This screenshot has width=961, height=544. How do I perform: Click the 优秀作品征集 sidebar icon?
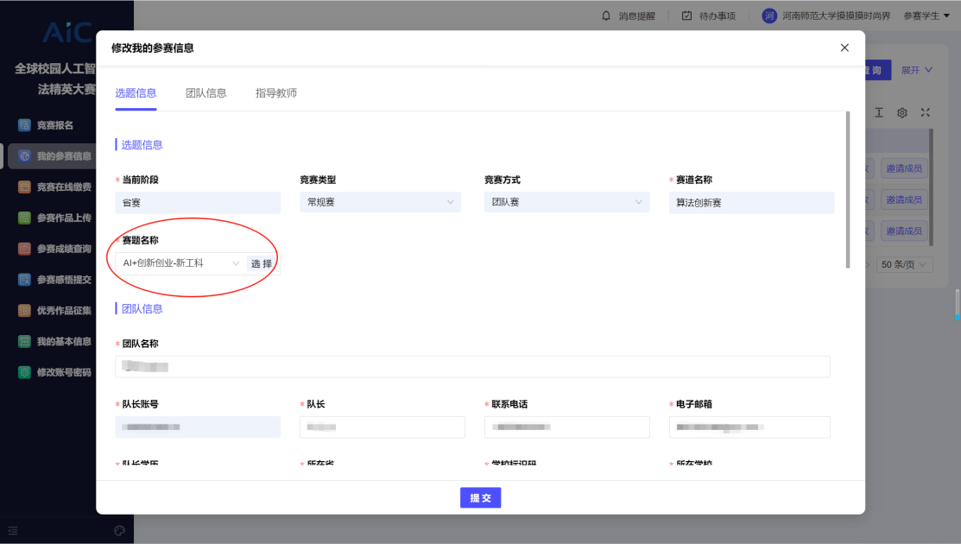25,311
